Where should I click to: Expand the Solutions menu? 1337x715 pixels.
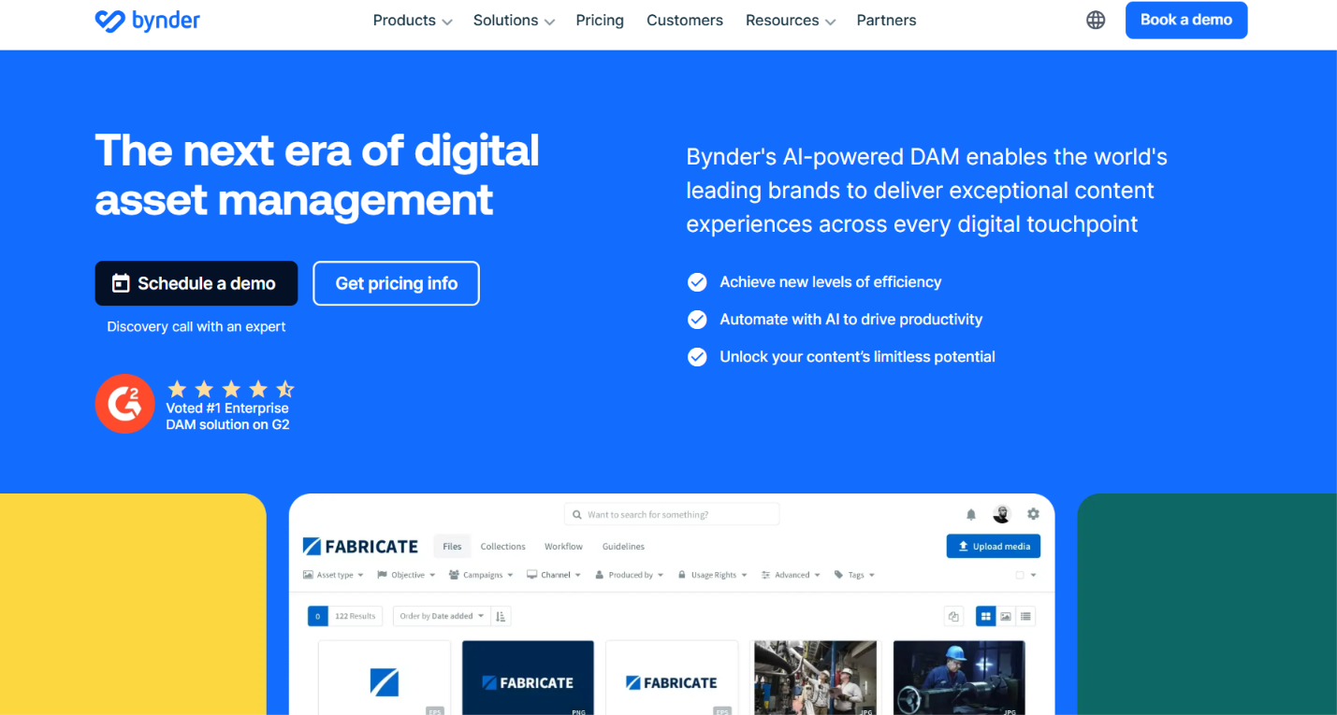[514, 21]
